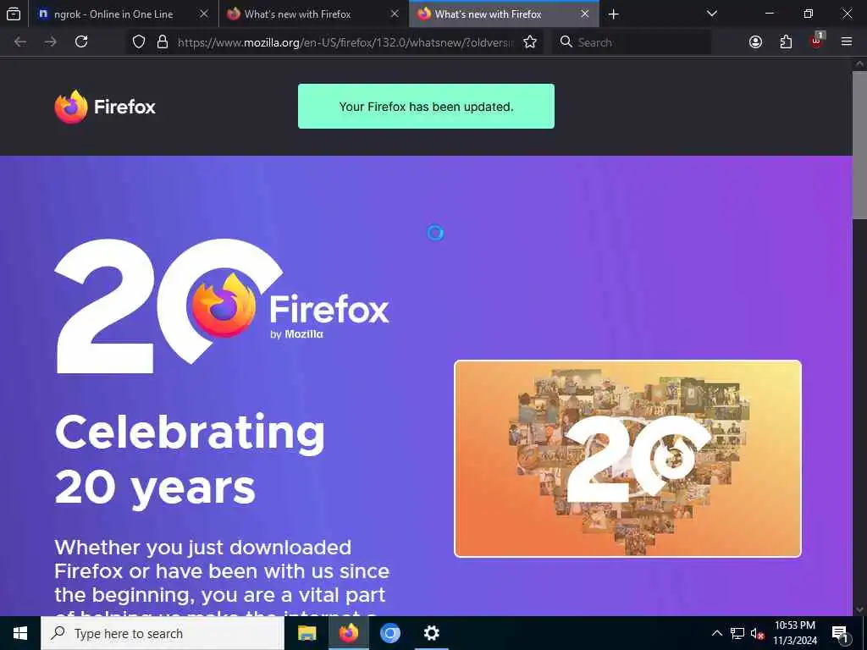Click the Firefox logo in page header
This screenshot has height=650, width=867.
pyautogui.click(x=105, y=107)
